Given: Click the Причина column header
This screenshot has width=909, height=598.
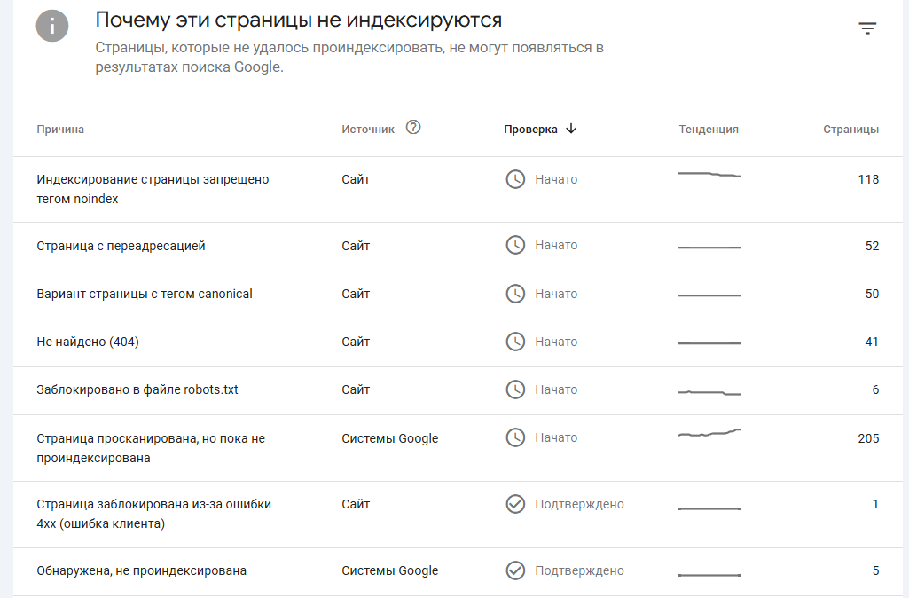Looking at the screenshot, I should tap(60, 130).
